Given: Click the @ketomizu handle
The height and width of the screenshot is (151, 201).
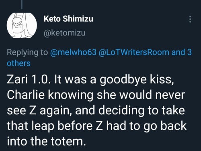Looking at the screenshot, I should point(64,33).
